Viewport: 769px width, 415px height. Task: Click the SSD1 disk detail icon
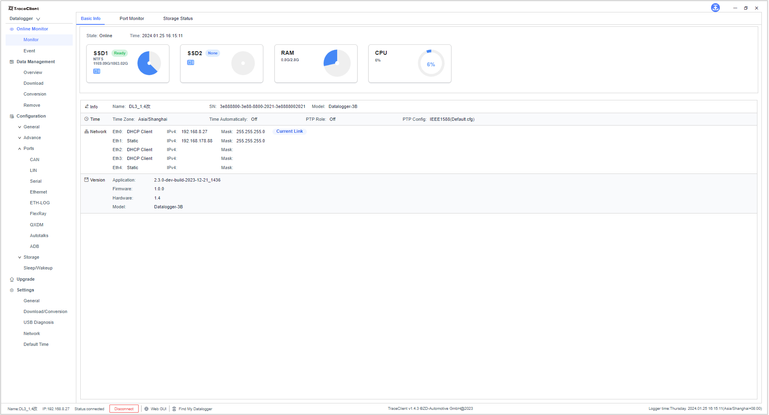pos(97,71)
